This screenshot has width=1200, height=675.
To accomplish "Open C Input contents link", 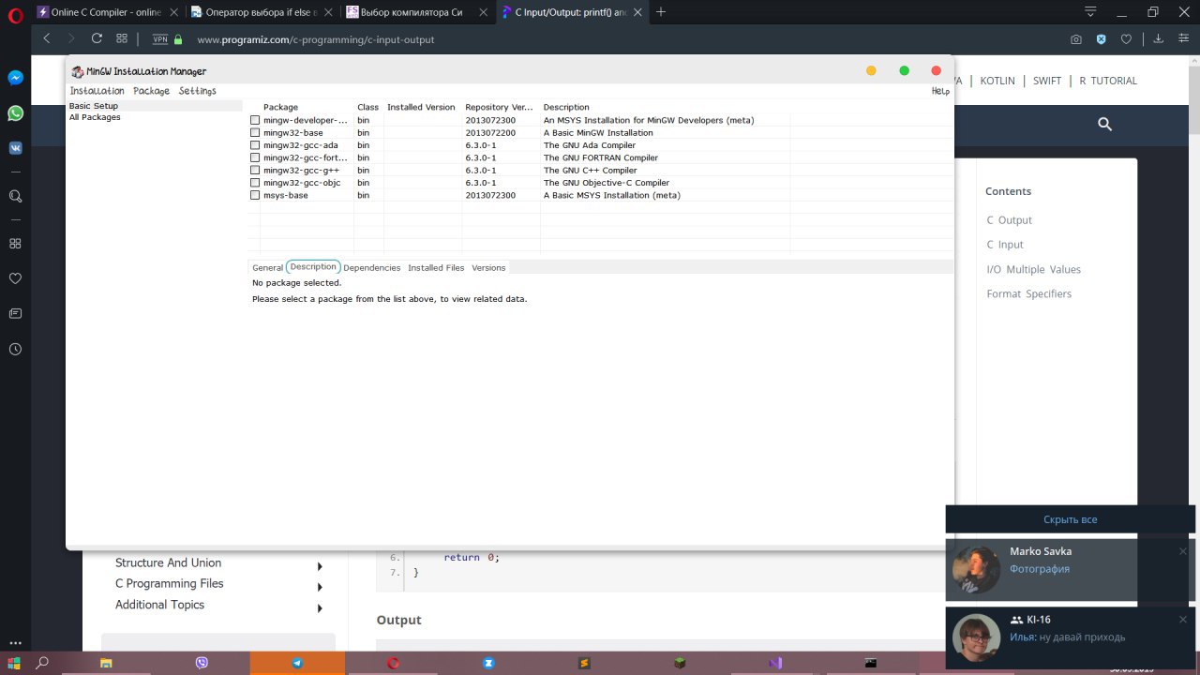I will (1005, 245).
